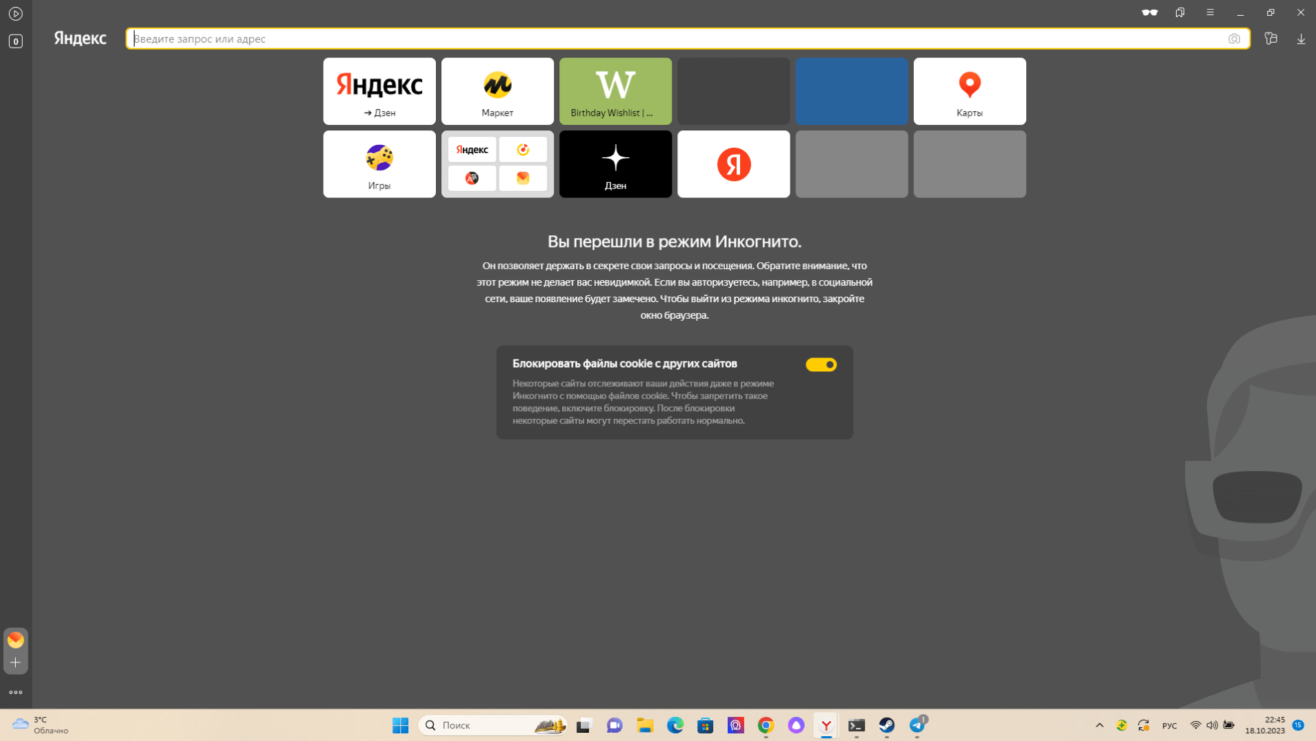Click the Яндекс logo link

pyautogui.click(x=81, y=39)
